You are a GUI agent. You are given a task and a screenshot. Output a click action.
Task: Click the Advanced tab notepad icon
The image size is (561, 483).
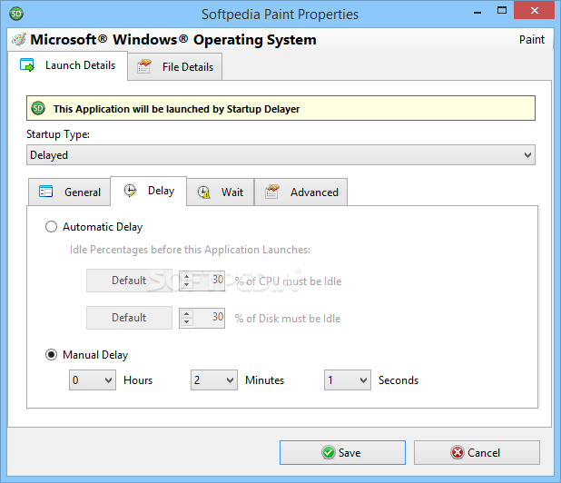click(272, 192)
